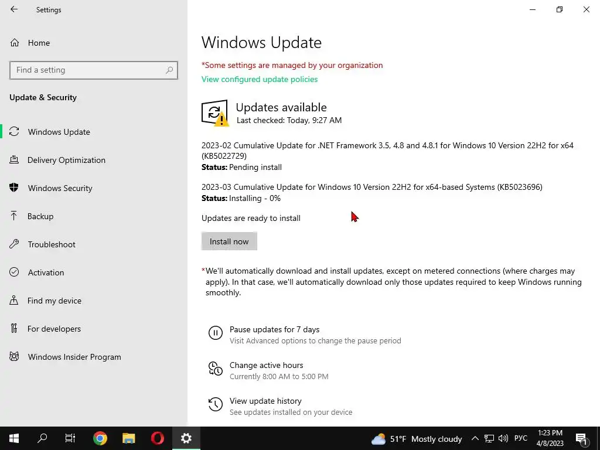The image size is (600, 450).
Task: Launch Google Chrome from taskbar
Action: 100,438
